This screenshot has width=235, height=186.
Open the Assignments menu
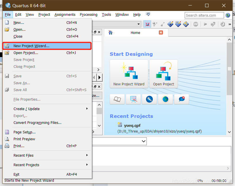(x=65, y=15)
